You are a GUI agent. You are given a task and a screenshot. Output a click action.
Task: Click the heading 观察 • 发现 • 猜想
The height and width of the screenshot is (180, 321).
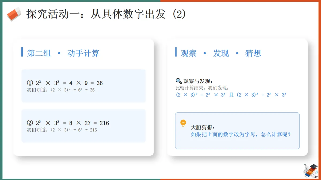click(x=221, y=53)
